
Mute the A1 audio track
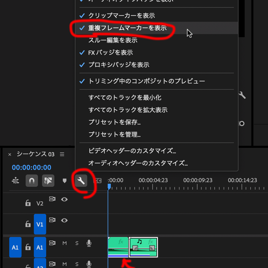click(x=64, y=243)
